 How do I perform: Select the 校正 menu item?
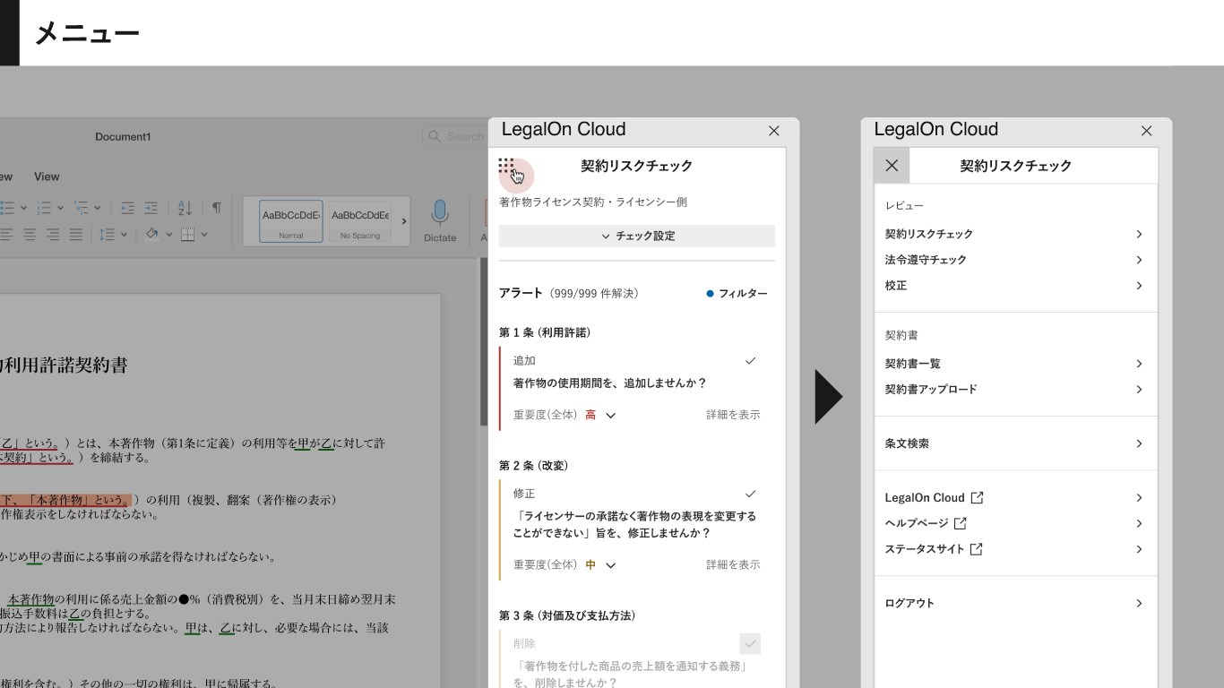click(1016, 286)
